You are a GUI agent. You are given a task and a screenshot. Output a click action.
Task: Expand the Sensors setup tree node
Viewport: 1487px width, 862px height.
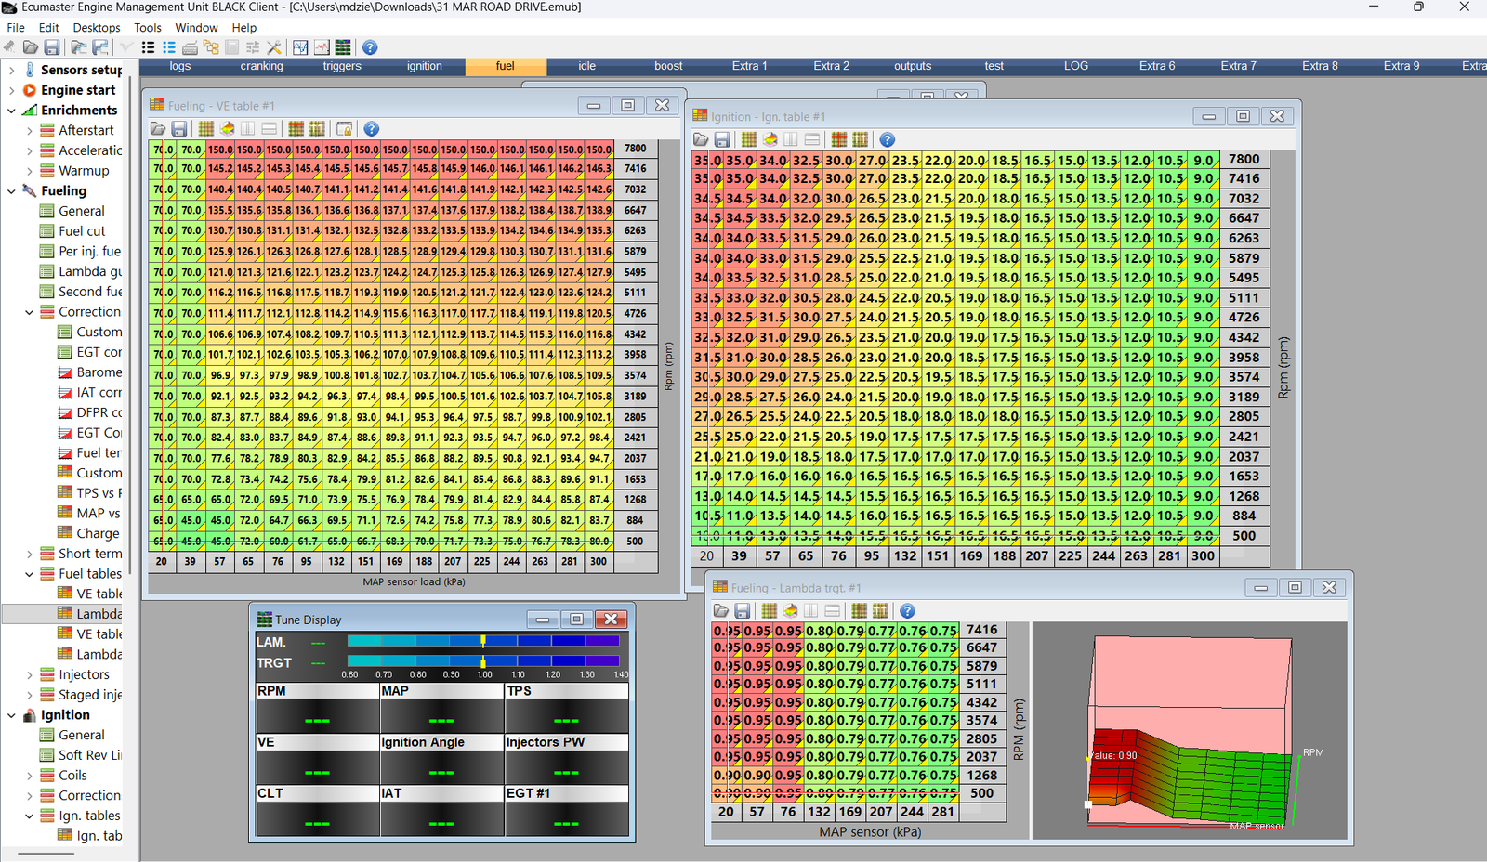[x=11, y=70]
